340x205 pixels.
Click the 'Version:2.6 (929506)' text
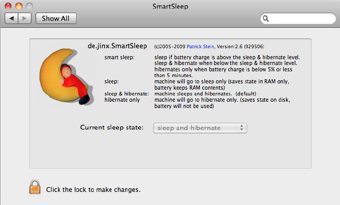click(x=240, y=46)
